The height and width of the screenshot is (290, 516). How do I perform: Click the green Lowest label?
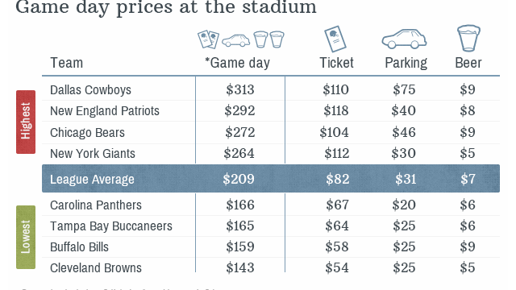(26, 237)
